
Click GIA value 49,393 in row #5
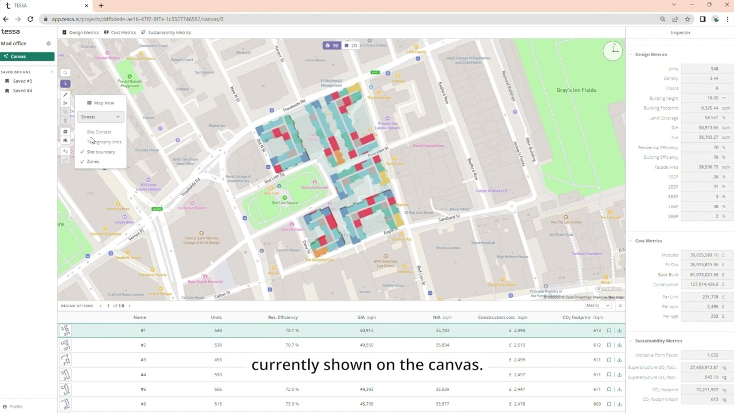366,389
